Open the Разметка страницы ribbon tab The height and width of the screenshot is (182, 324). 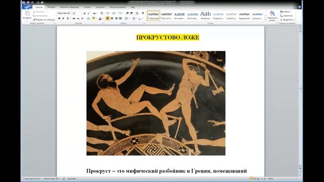coord(69,7)
